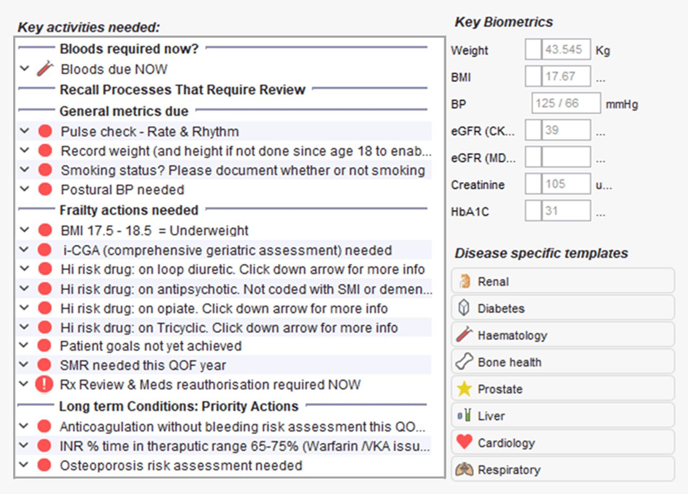This screenshot has width=688, height=494.
Task: Expand the Pulse check - Rate & Rhythm row
Action: pyautogui.click(x=24, y=131)
